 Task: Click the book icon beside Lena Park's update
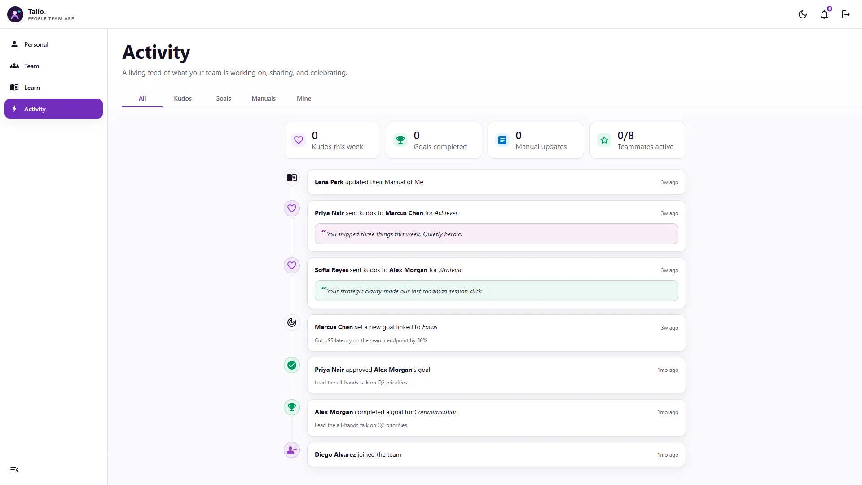click(292, 178)
